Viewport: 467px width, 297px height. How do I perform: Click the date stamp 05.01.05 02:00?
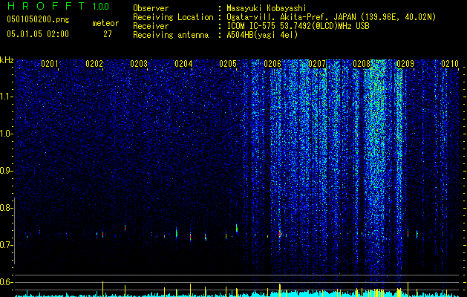tap(38, 34)
